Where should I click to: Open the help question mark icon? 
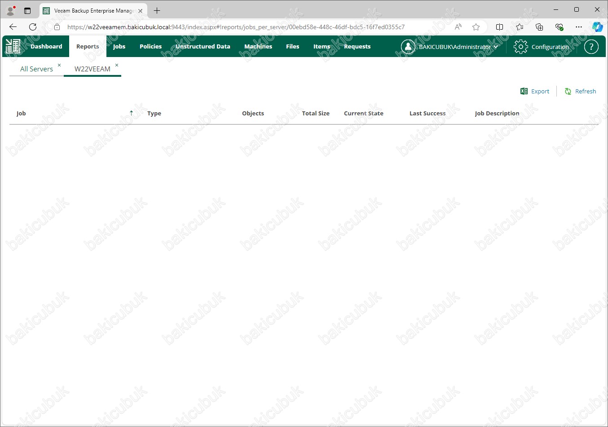click(591, 47)
